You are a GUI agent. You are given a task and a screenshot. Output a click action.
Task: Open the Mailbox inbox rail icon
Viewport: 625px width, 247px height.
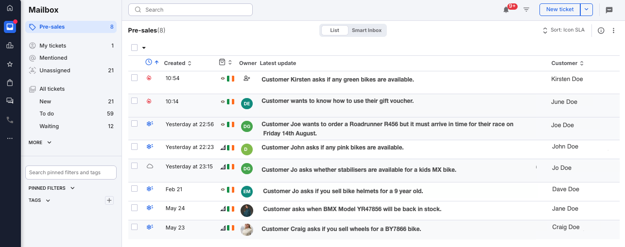point(10,27)
